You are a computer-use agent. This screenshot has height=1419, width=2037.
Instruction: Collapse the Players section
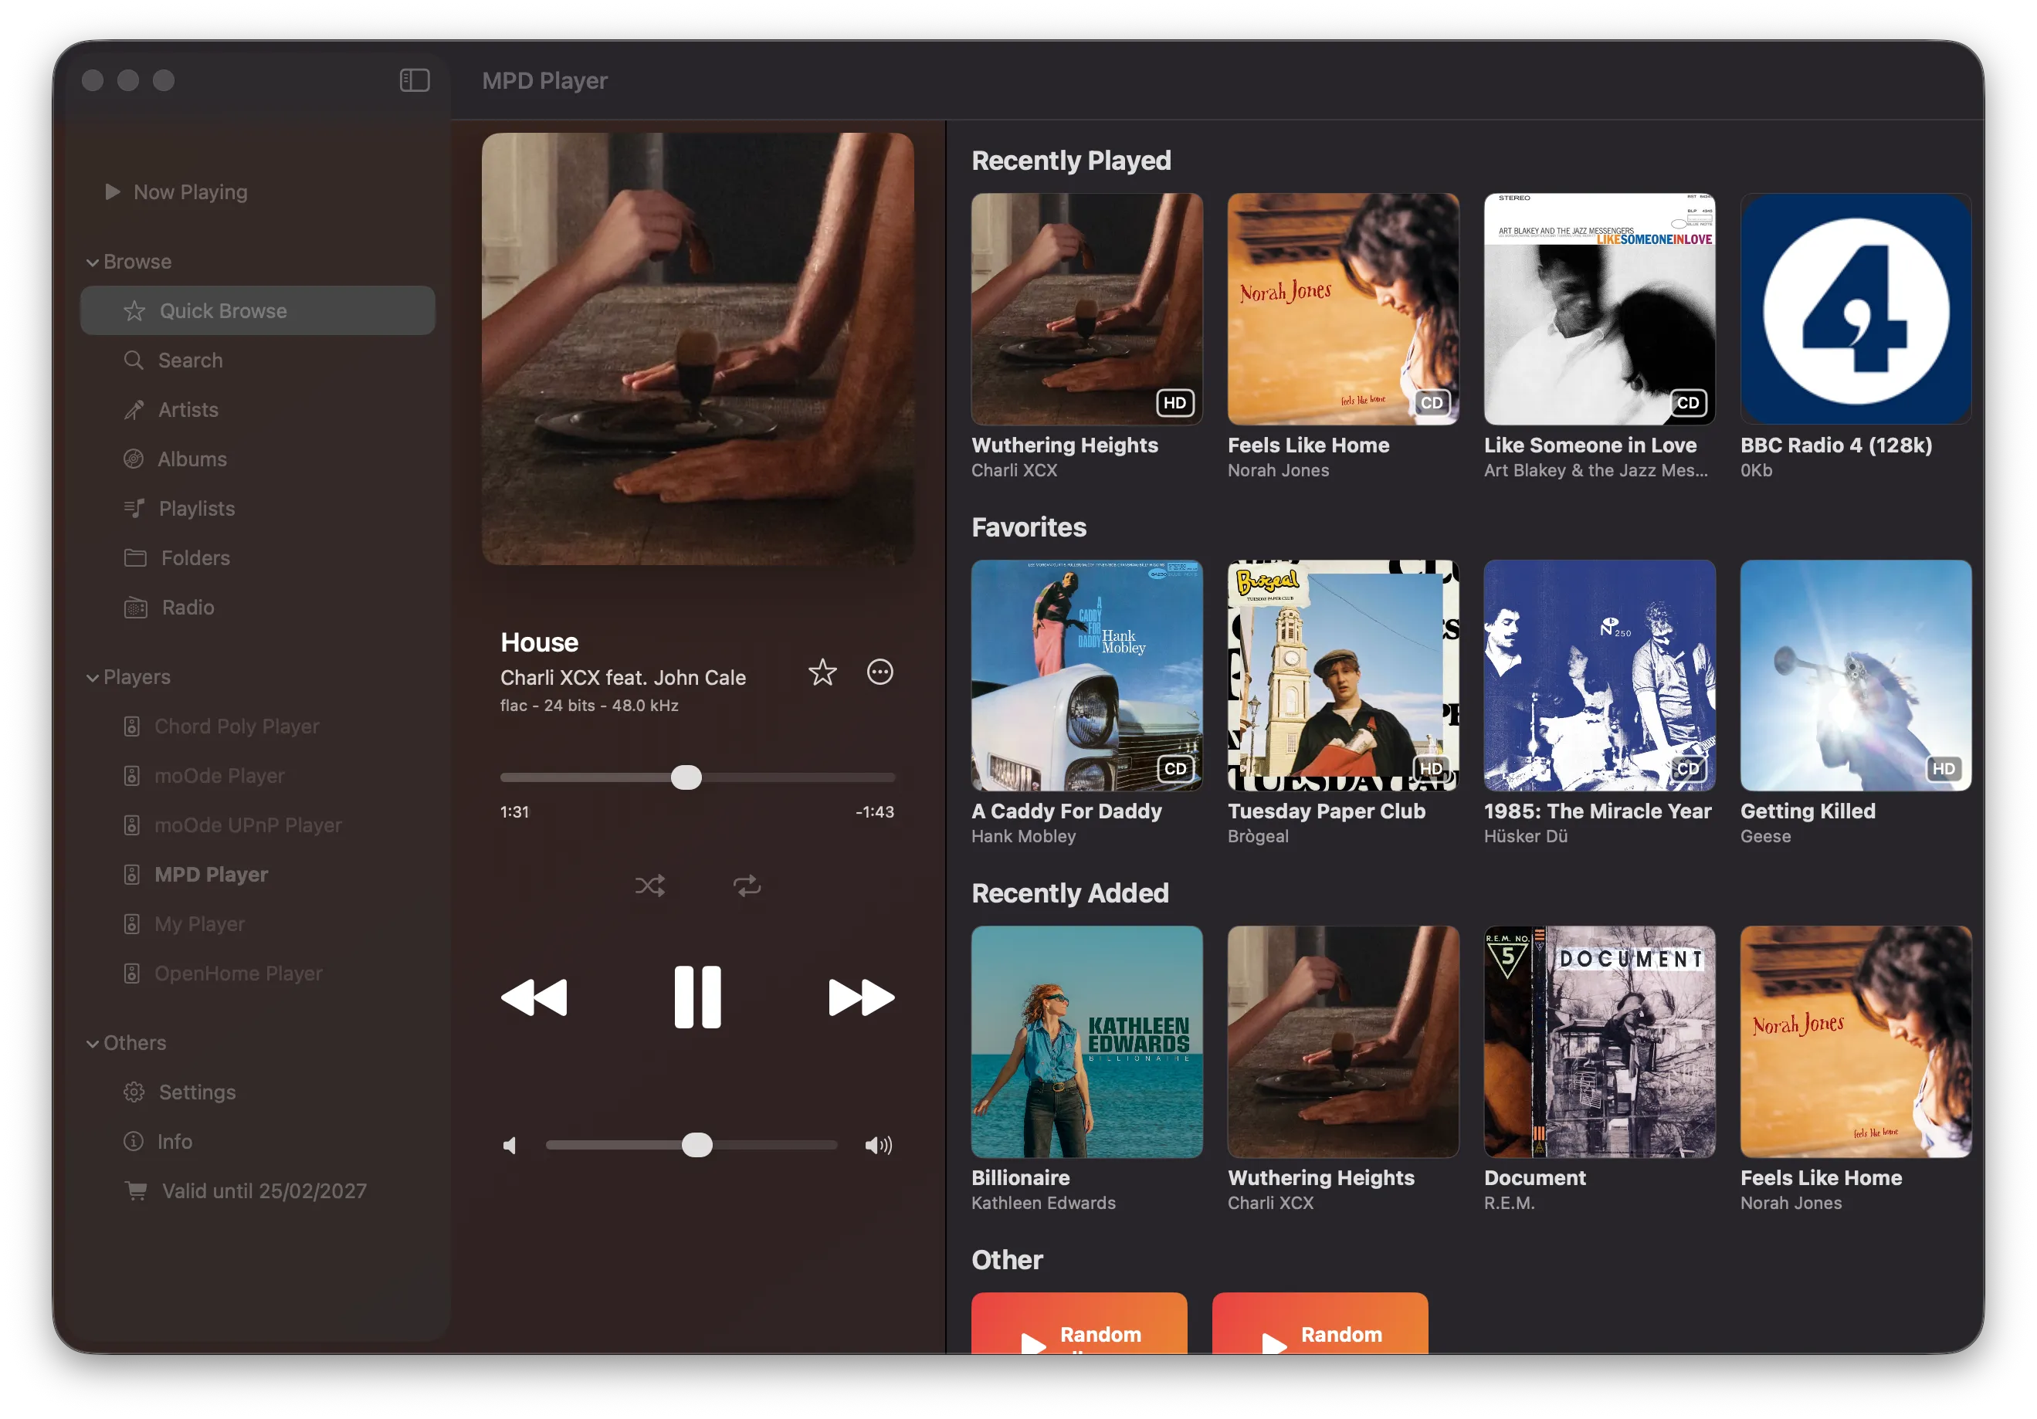point(92,678)
